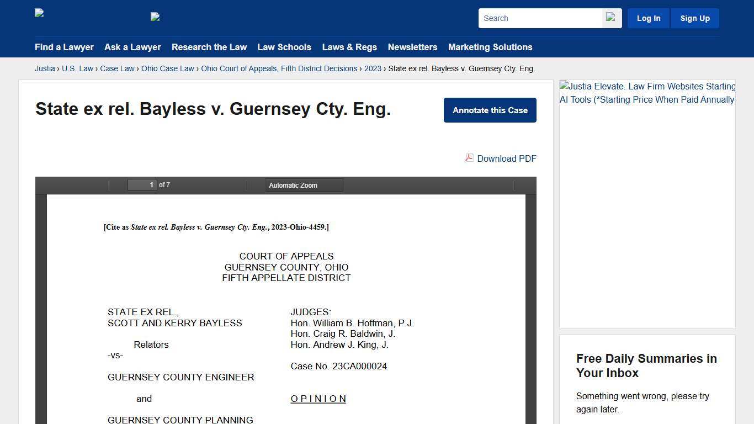Click the Justia logo placeholder at top left
Screen dimensions: 754x424
point(39,13)
